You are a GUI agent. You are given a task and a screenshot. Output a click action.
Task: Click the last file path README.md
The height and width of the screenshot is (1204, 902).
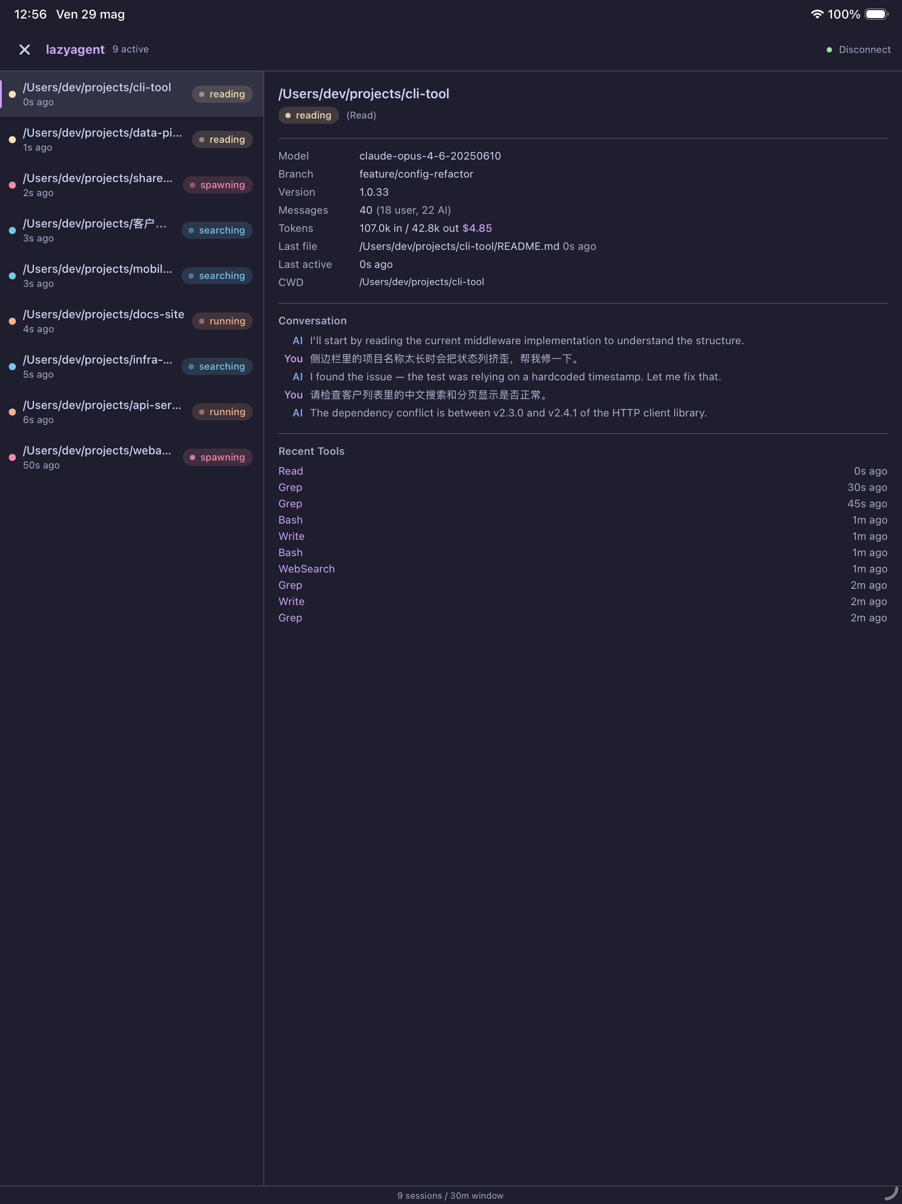tap(459, 246)
